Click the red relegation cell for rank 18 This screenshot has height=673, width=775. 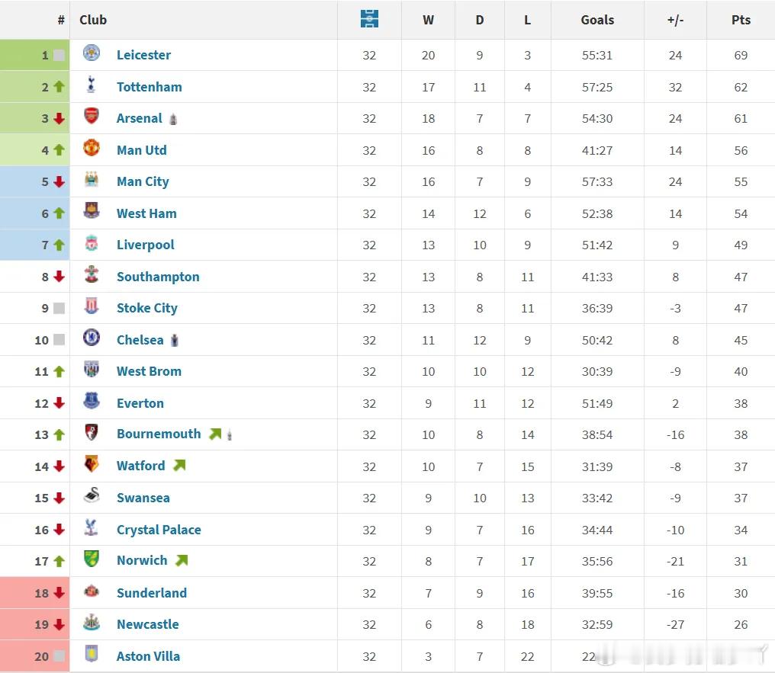tap(35, 593)
